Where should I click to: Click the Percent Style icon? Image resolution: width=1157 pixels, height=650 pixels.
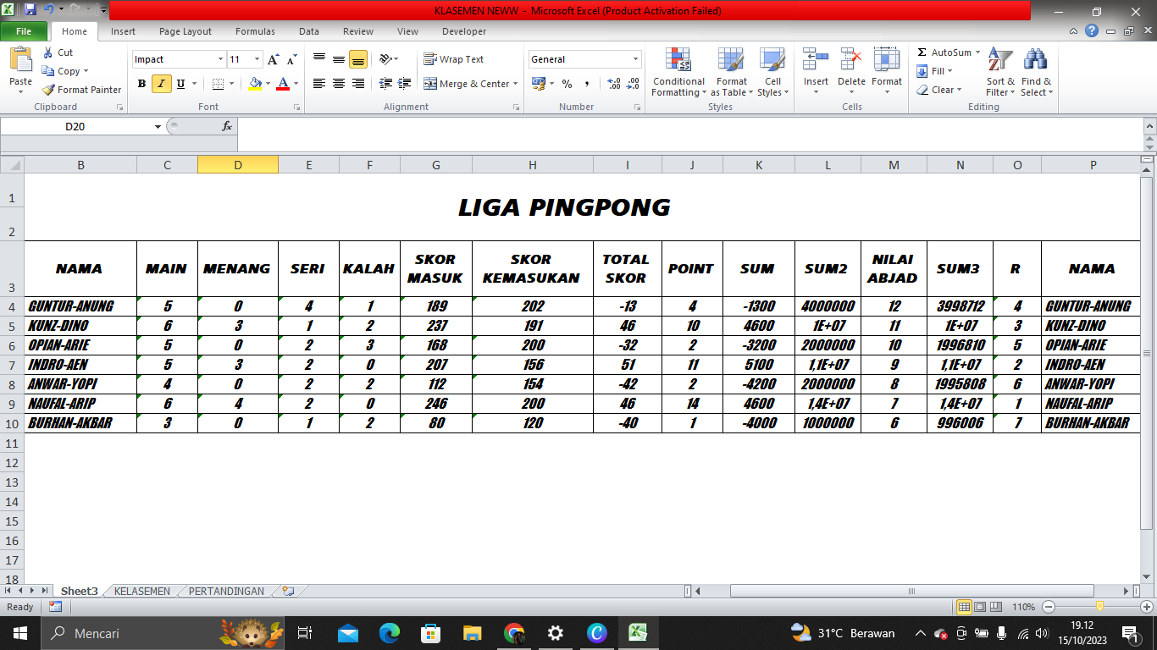pos(567,84)
